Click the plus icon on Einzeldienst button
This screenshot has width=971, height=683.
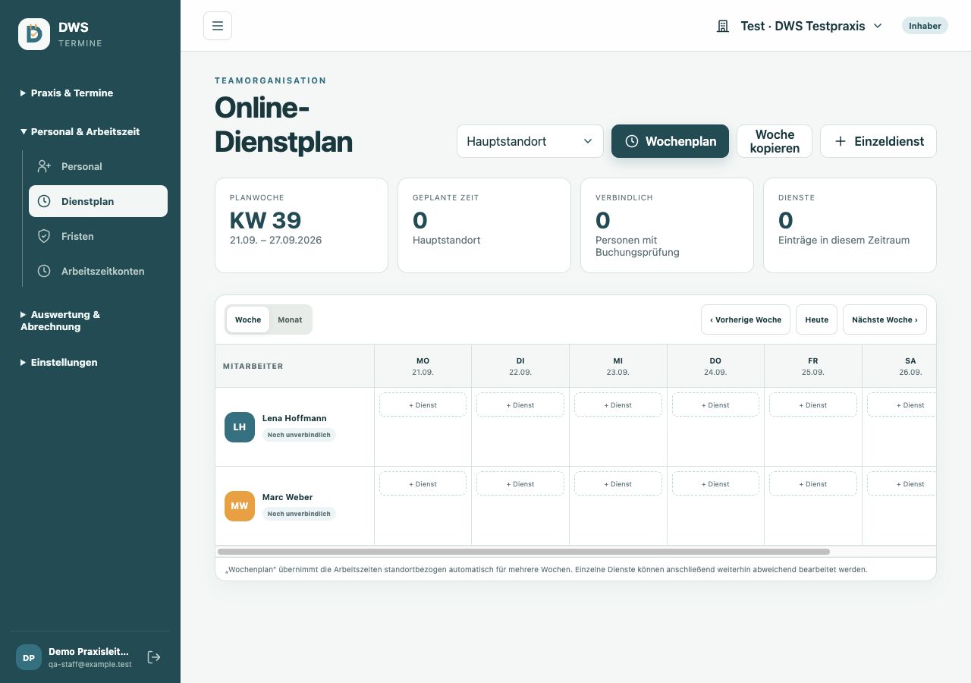pos(841,141)
